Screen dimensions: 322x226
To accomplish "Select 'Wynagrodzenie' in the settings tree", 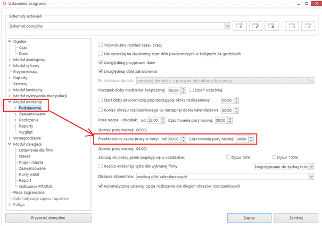I will tap(29, 138).
